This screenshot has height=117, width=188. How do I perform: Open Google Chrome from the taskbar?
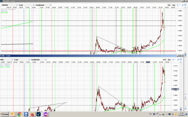pos(20,114)
